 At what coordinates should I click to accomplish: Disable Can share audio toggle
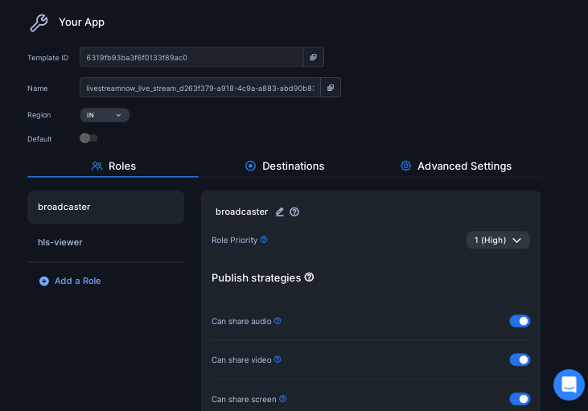pos(520,321)
